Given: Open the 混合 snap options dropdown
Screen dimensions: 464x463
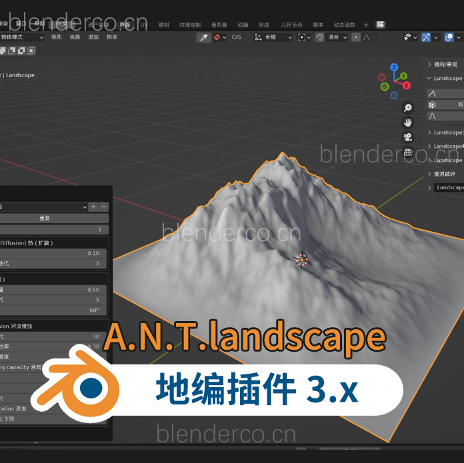Looking at the screenshot, I should click(x=337, y=37).
